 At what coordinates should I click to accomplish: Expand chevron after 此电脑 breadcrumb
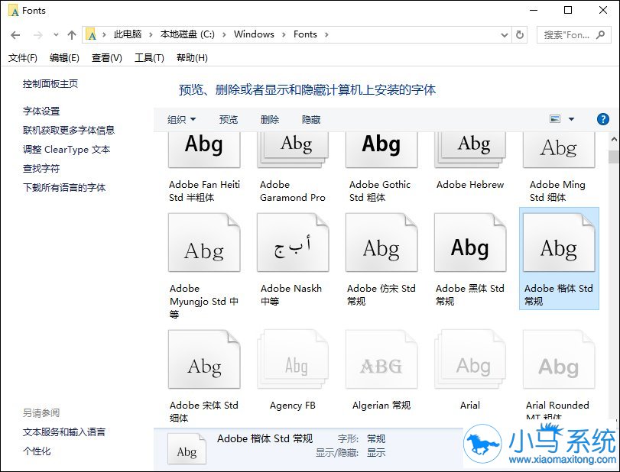[x=151, y=35]
